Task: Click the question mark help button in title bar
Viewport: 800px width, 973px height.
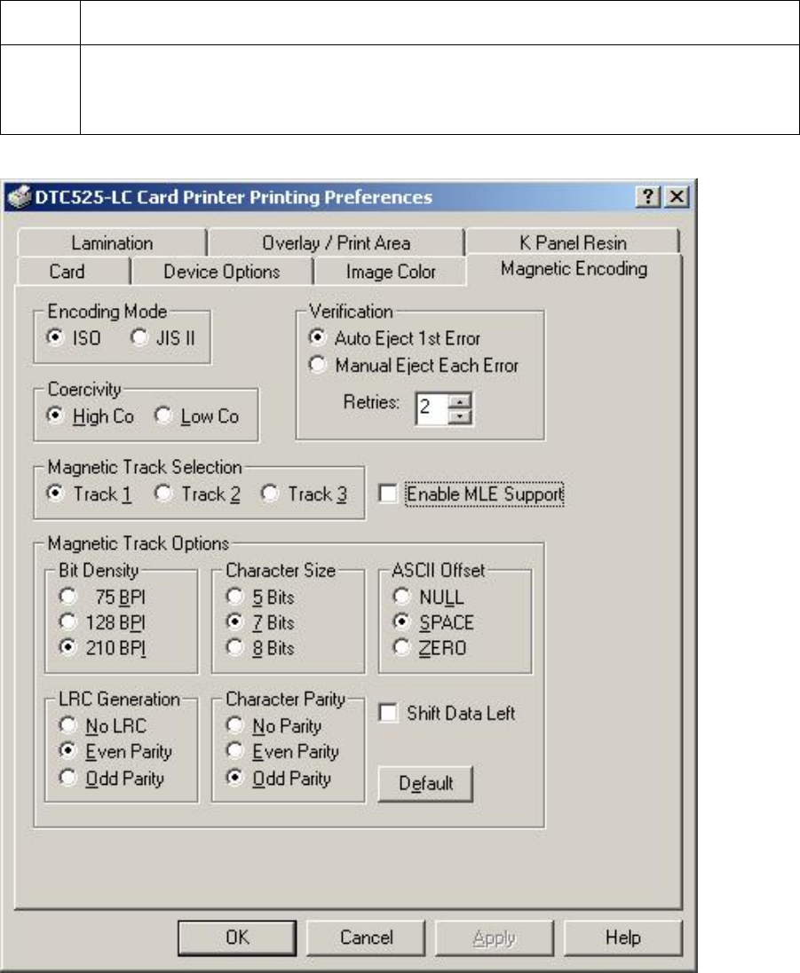Action: (x=648, y=197)
